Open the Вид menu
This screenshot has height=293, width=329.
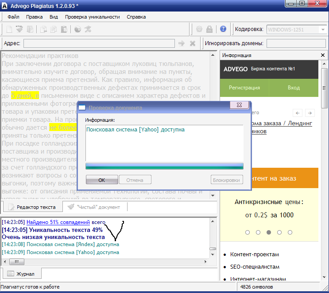tap(54, 17)
